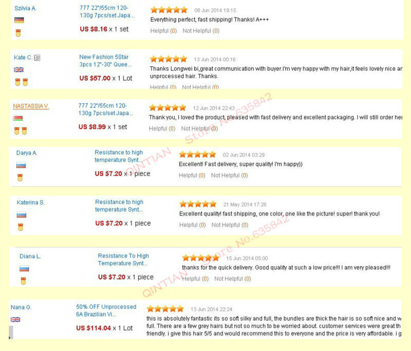Click the German flag under Szilvia A.
Screen dimensions: 411x351
19,20
